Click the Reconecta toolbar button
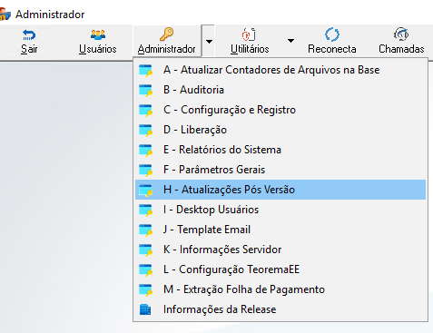This screenshot has height=333, width=433. (x=332, y=41)
